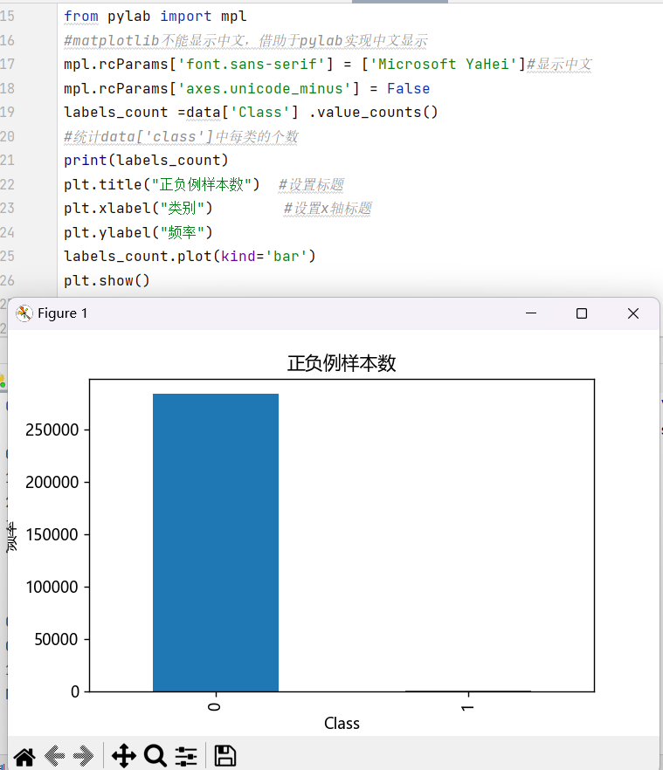Reset the plot to original view with Home icon
The image size is (663, 770).
[24, 757]
